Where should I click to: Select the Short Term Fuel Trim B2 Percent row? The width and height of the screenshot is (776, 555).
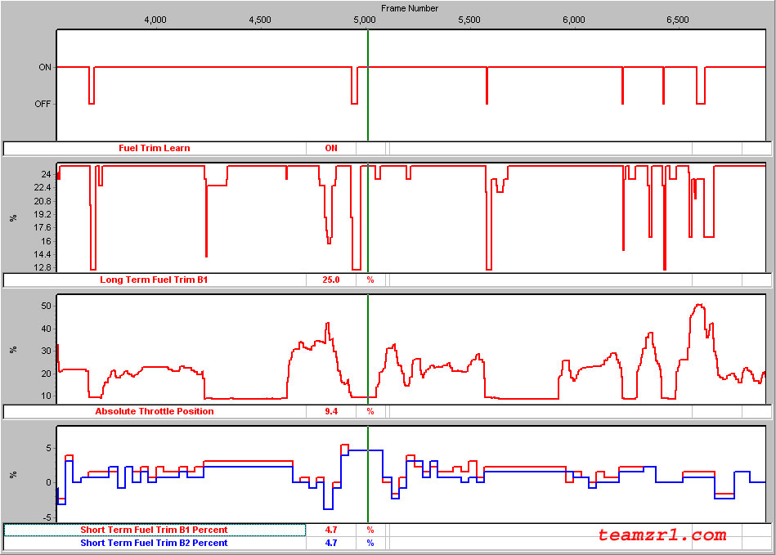155,543
